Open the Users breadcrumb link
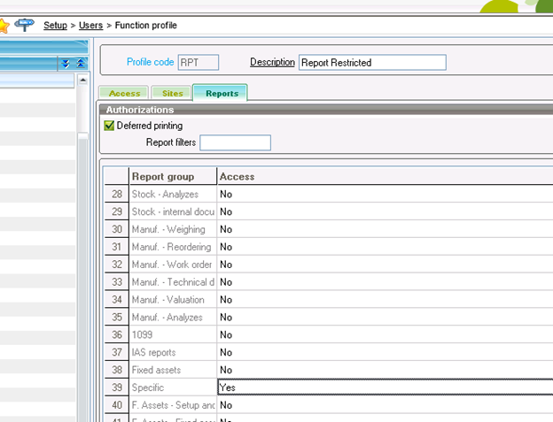The height and width of the screenshot is (422, 553). click(90, 26)
